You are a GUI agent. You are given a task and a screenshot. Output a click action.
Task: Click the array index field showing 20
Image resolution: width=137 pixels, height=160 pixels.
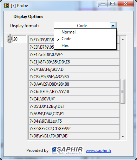19,39
